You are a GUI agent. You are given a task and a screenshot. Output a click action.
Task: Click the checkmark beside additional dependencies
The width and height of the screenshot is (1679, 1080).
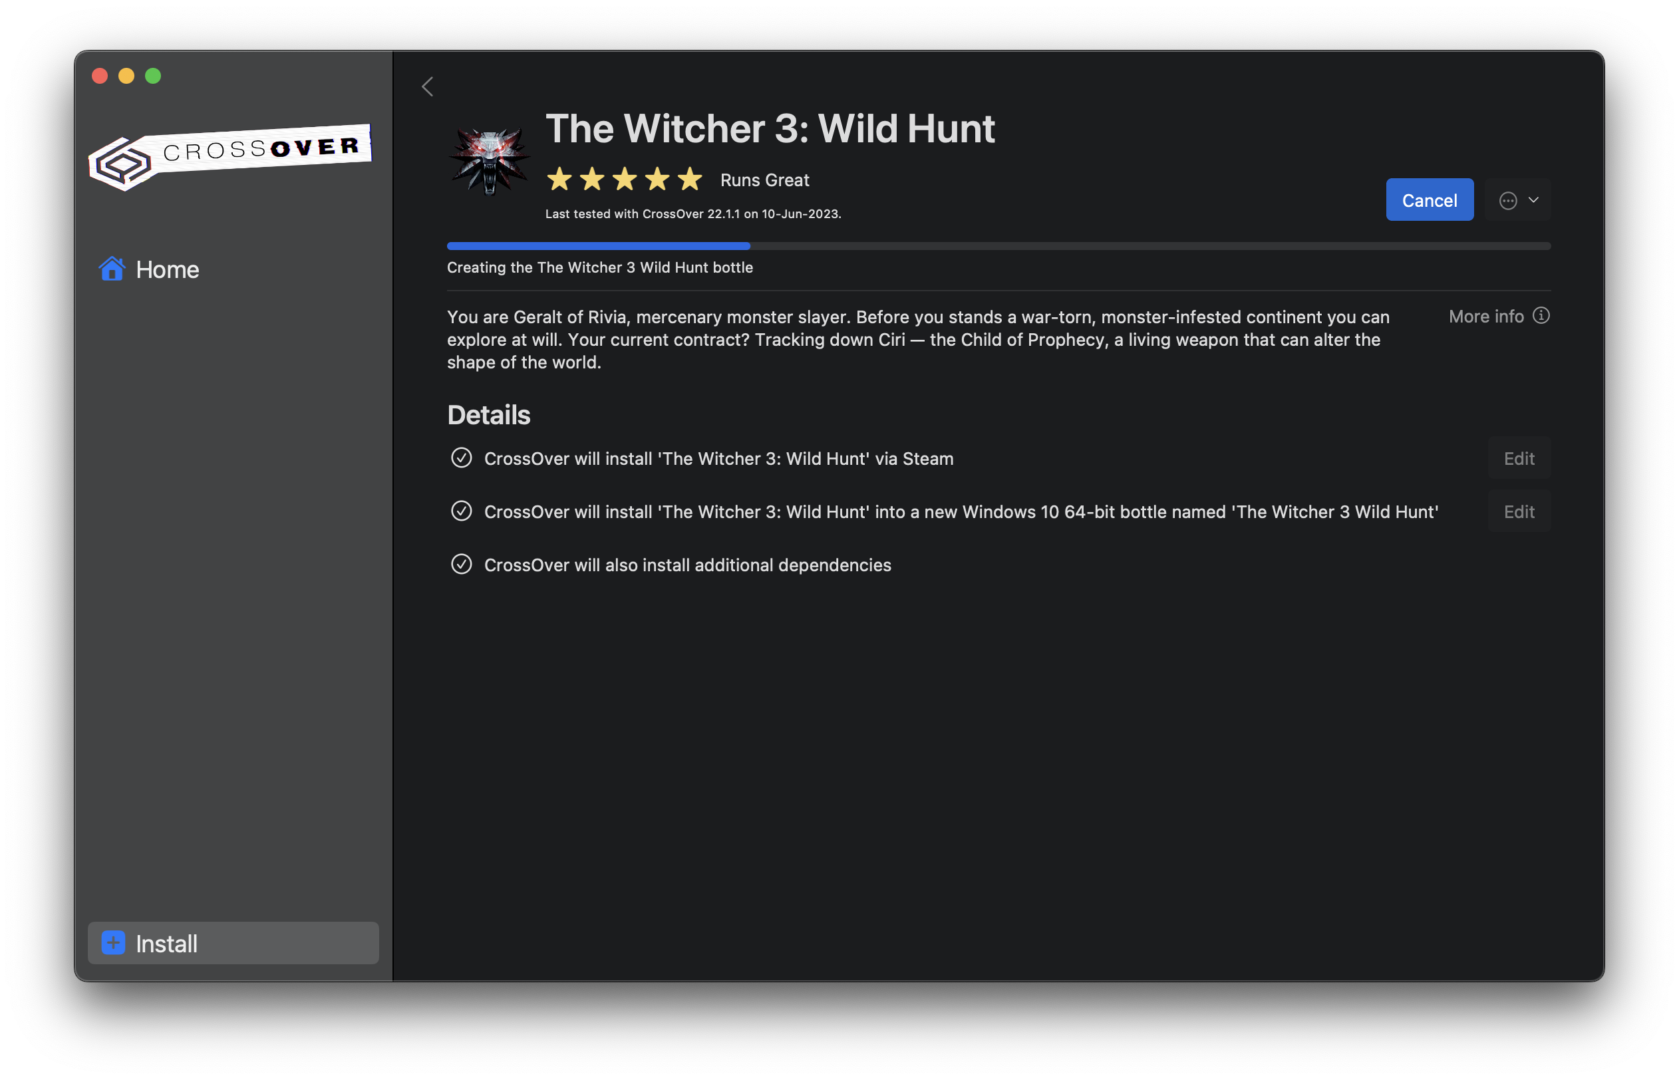tap(462, 565)
